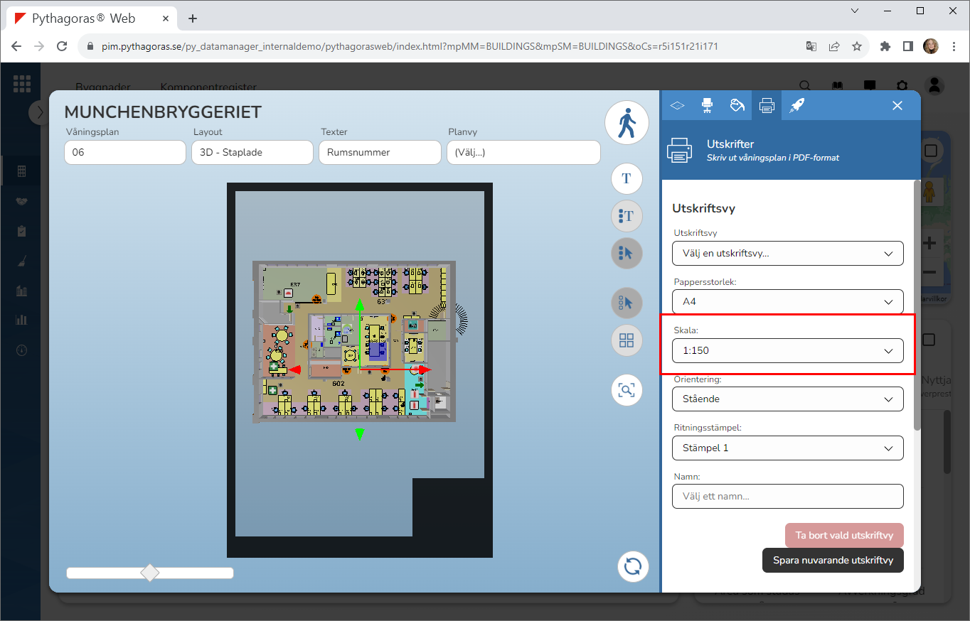Expand the Utskriftsvy dropdown
Viewport: 970px width, 621px height.
[x=787, y=254]
